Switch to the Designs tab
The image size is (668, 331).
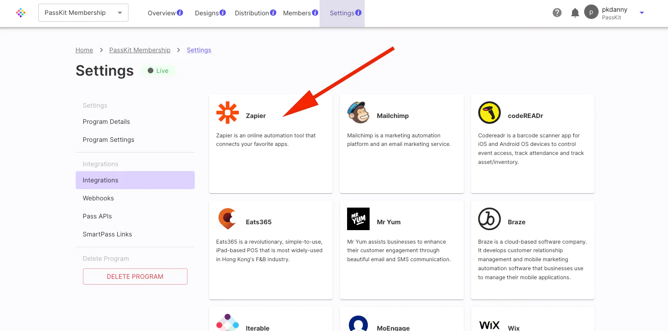pos(207,13)
